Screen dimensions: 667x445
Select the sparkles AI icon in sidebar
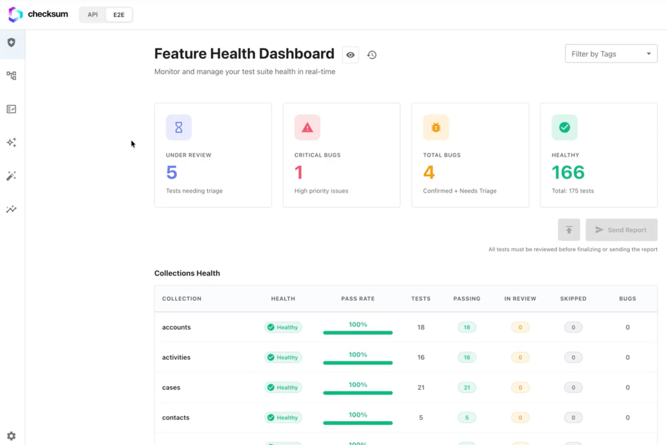pyautogui.click(x=11, y=142)
